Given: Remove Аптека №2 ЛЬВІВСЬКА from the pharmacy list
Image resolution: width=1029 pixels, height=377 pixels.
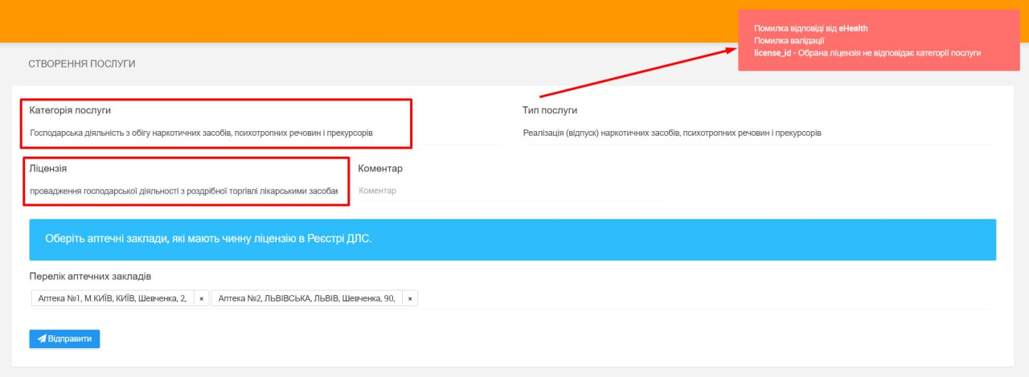Looking at the screenshot, I should (x=410, y=299).
